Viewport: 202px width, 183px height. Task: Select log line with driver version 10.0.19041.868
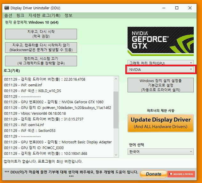[x=46, y=153]
